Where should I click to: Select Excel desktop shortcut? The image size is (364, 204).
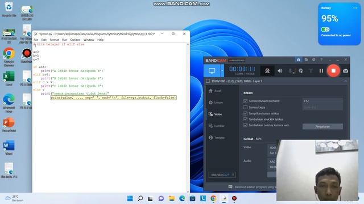9,79
